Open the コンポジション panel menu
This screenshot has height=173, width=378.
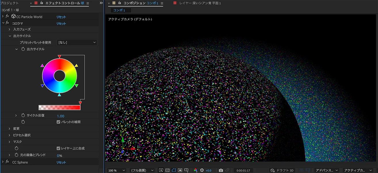[162, 3]
